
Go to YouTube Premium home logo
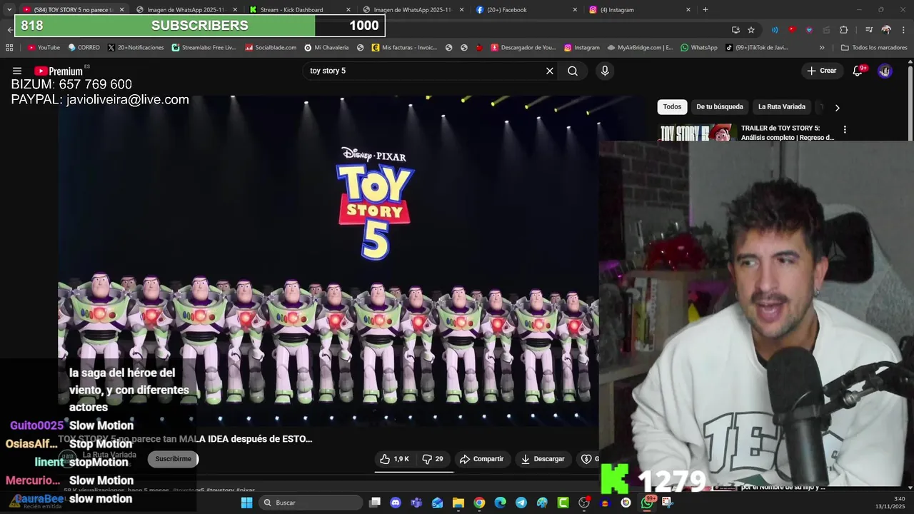tap(59, 71)
